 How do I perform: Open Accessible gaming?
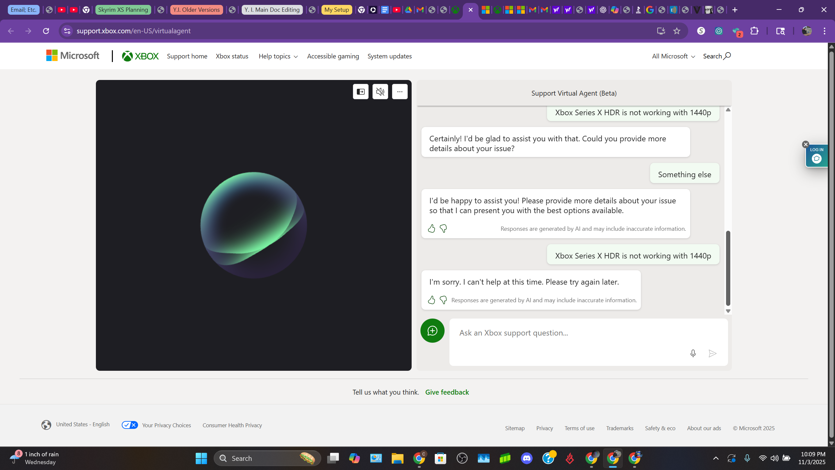tap(333, 56)
